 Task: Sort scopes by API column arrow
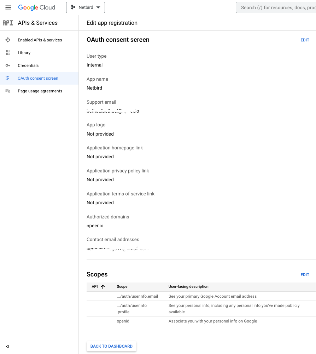point(103,287)
